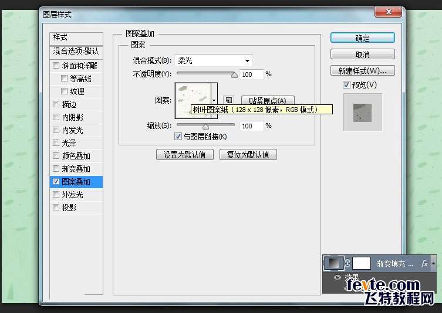The height and width of the screenshot is (313, 442).
Task: Enable 光泽 checkbox
Action: 56,142
